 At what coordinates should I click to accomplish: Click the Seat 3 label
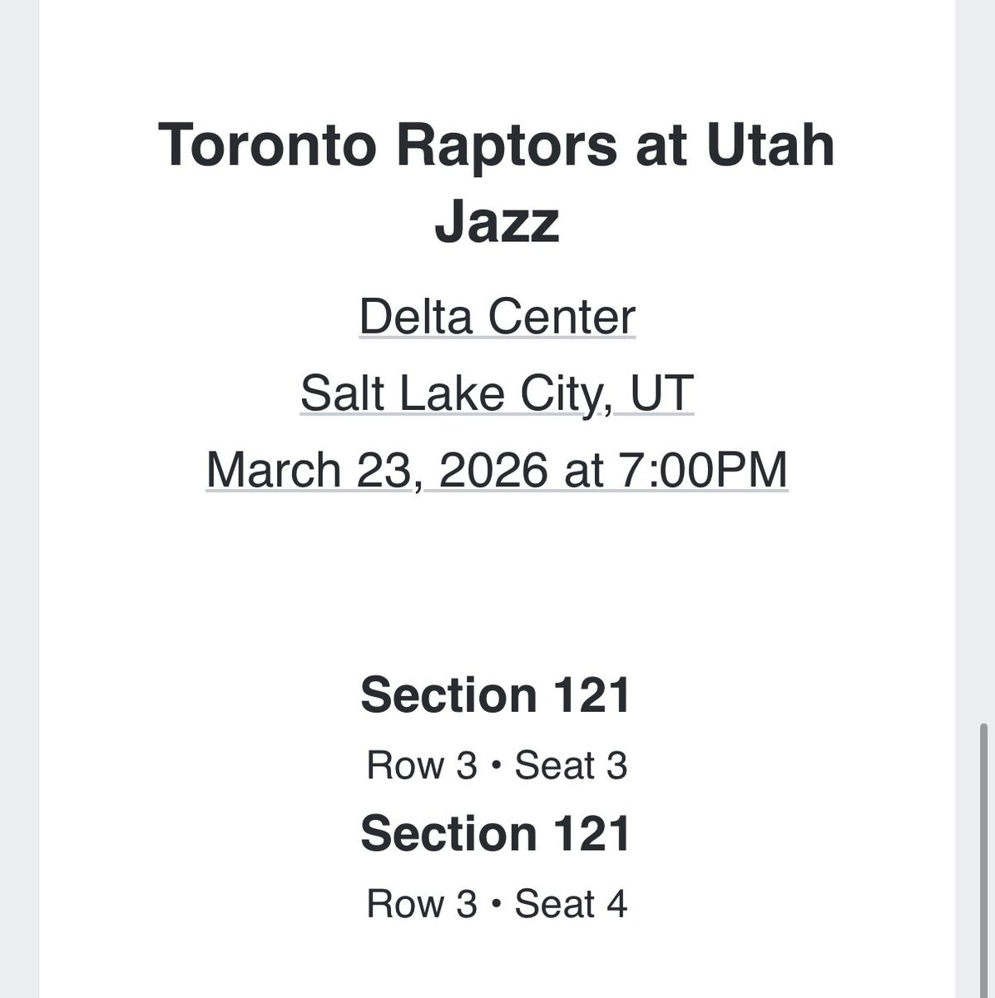571,766
